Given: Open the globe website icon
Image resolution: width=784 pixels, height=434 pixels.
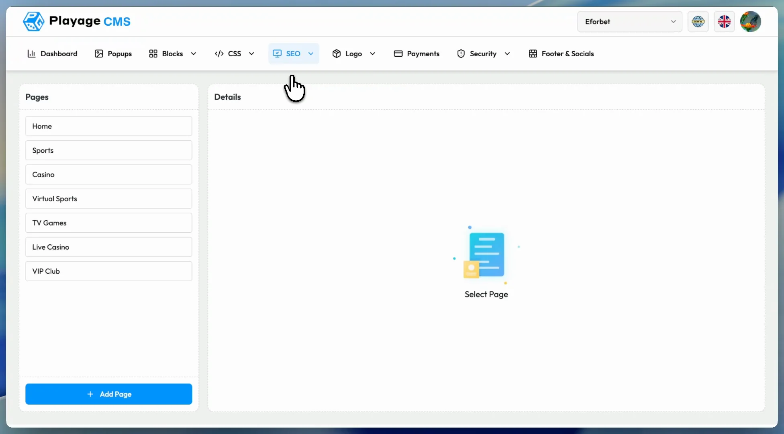Looking at the screenshot, I should point(698,22).
